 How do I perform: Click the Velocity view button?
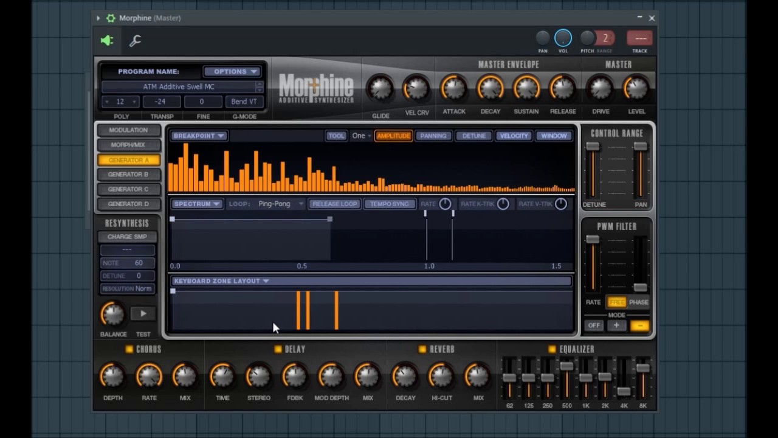514,136
